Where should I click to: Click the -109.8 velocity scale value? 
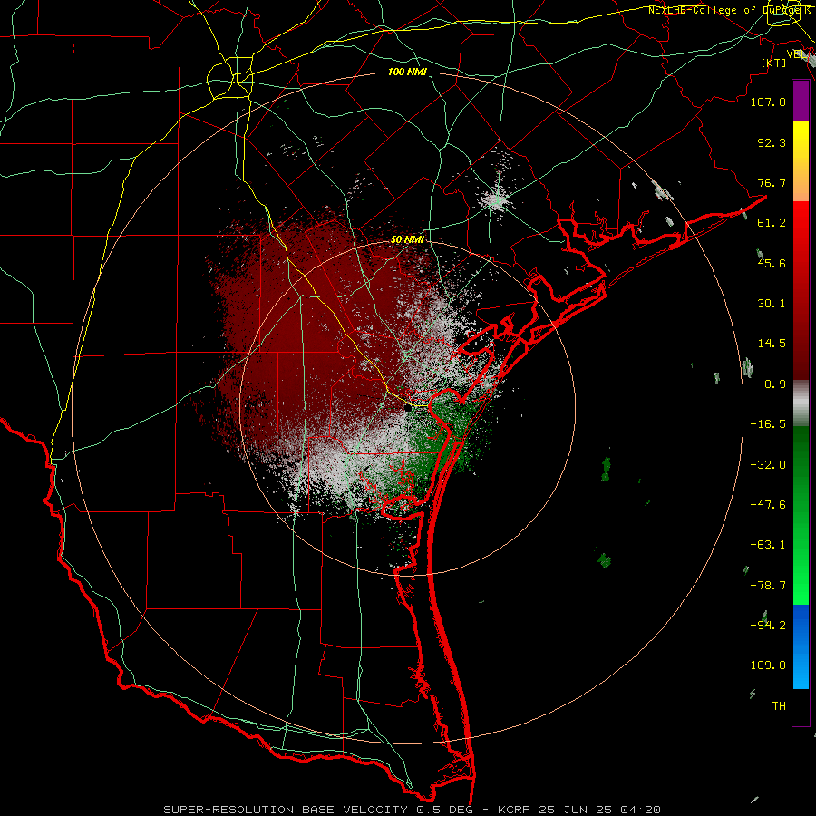(764, 665)
